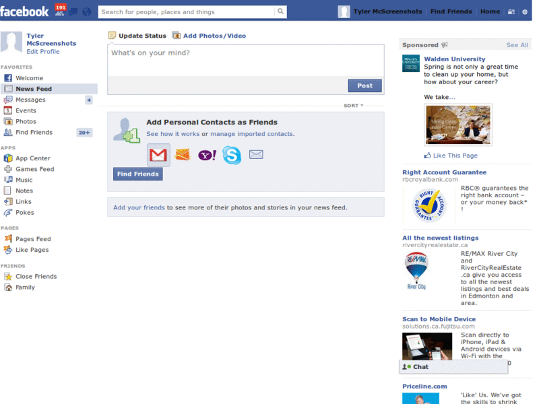Viewport: 539px width, 404px height.
Task: Click the Close Friends star icon
Action: pos(8,277)
